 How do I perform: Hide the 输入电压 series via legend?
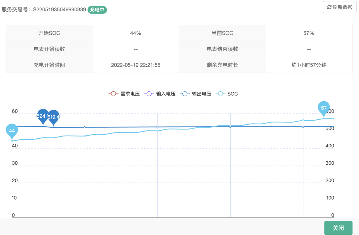coord(160,94)
